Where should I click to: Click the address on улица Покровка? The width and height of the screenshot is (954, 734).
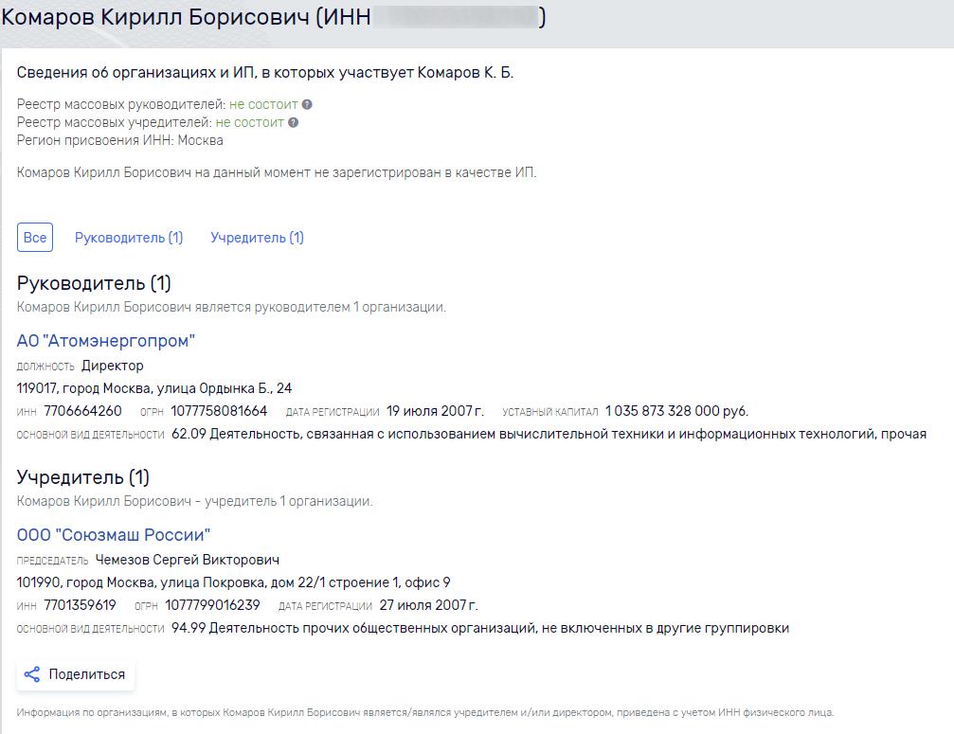point(234,582)
